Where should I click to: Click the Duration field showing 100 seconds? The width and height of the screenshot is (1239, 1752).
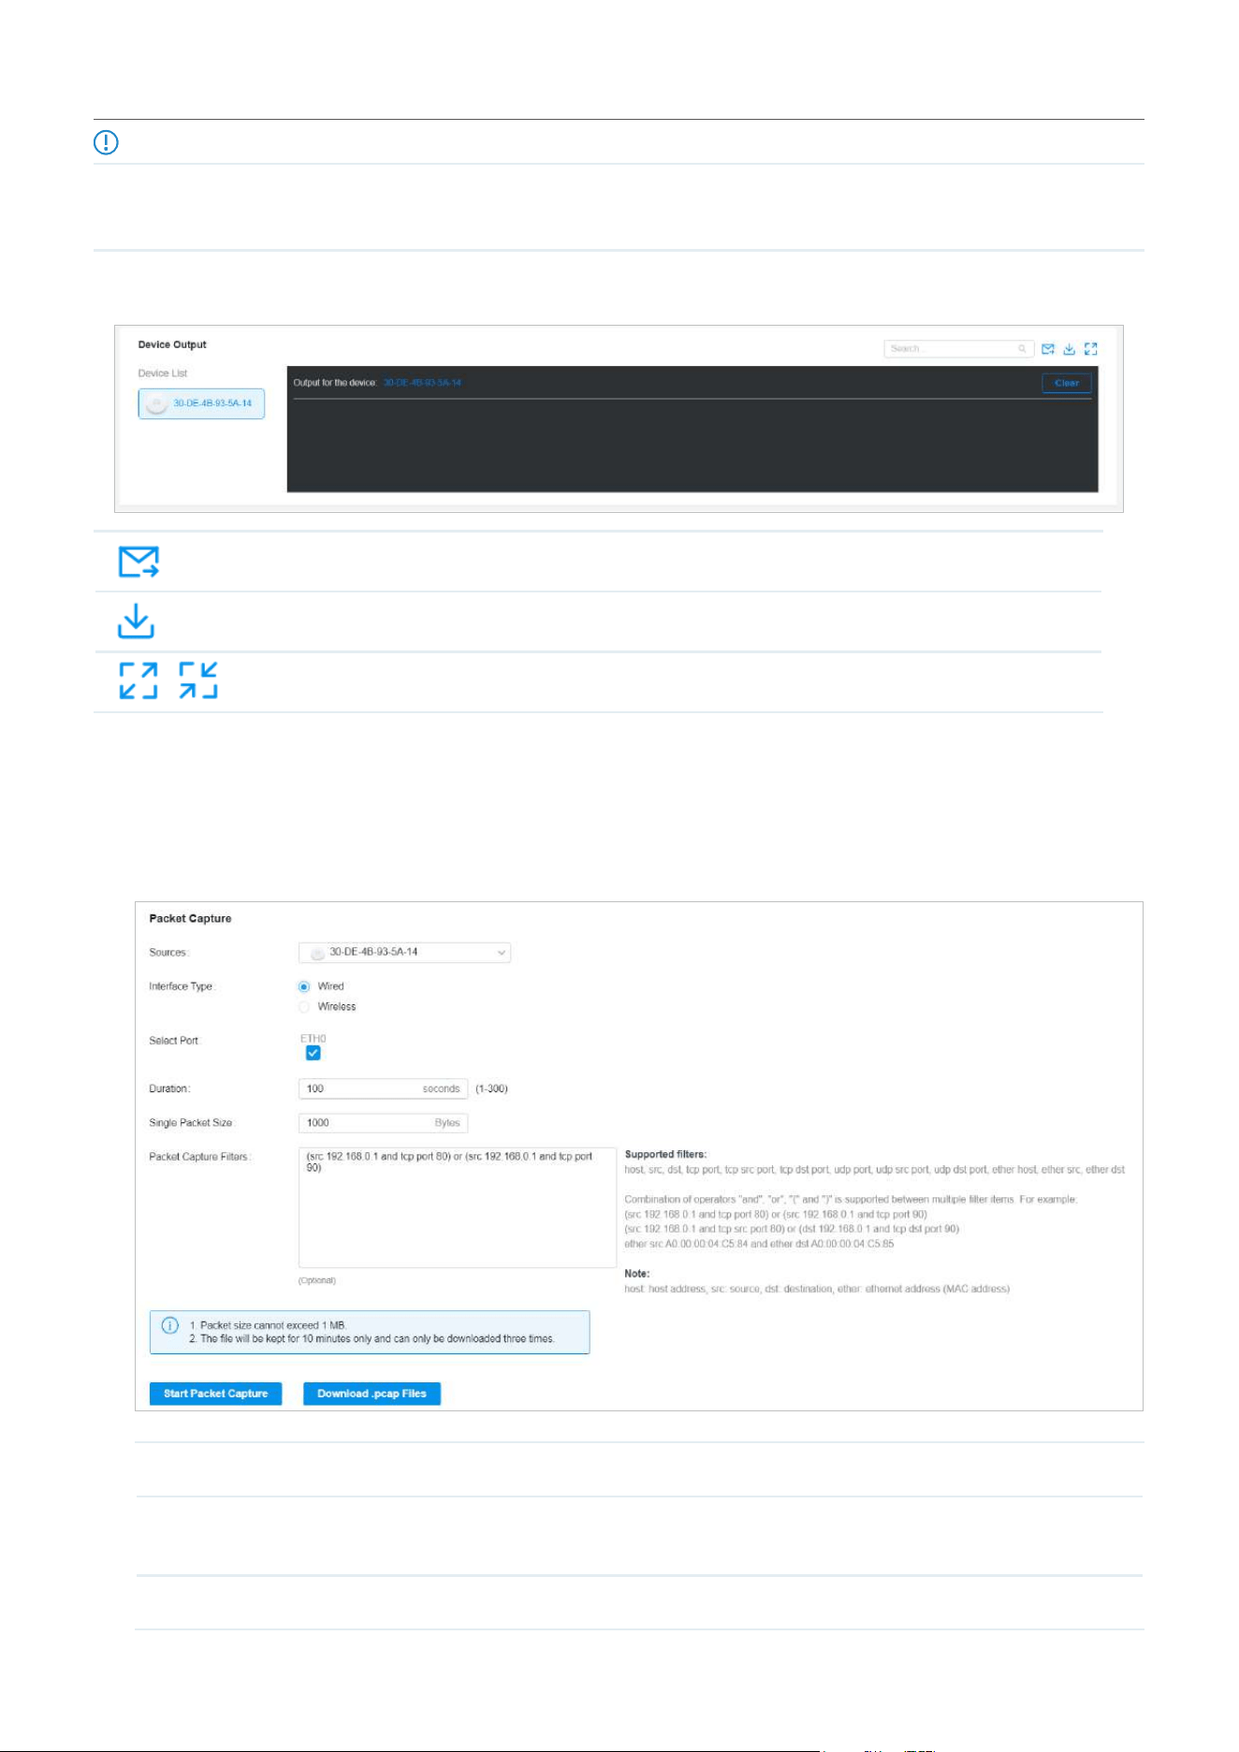click(383, 1088)
